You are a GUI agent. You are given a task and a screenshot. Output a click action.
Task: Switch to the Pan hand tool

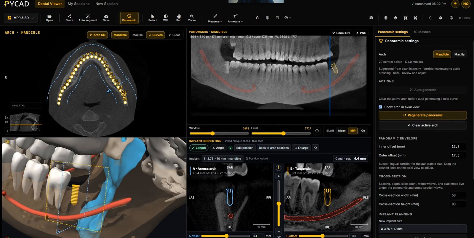179,18
